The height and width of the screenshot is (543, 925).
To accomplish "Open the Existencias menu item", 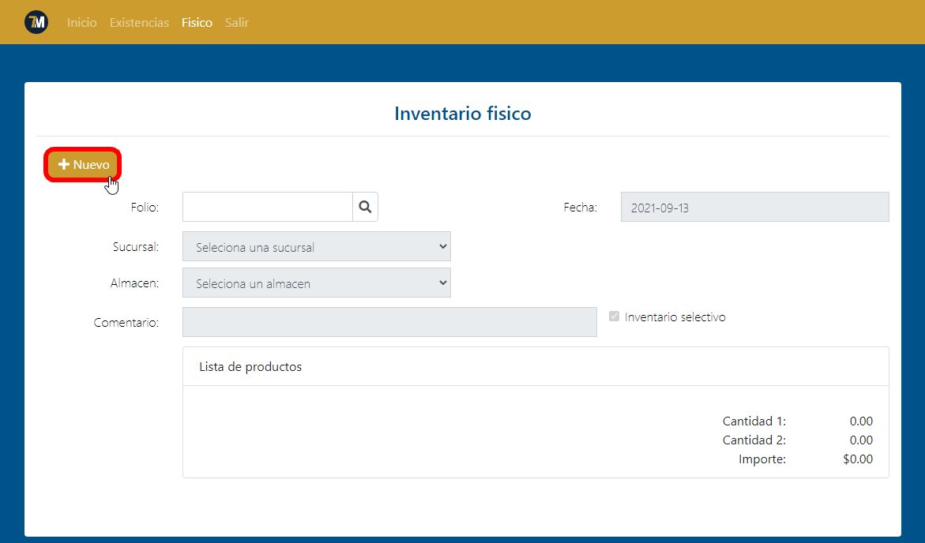I will pyautogui.click(x=139, y=23).
